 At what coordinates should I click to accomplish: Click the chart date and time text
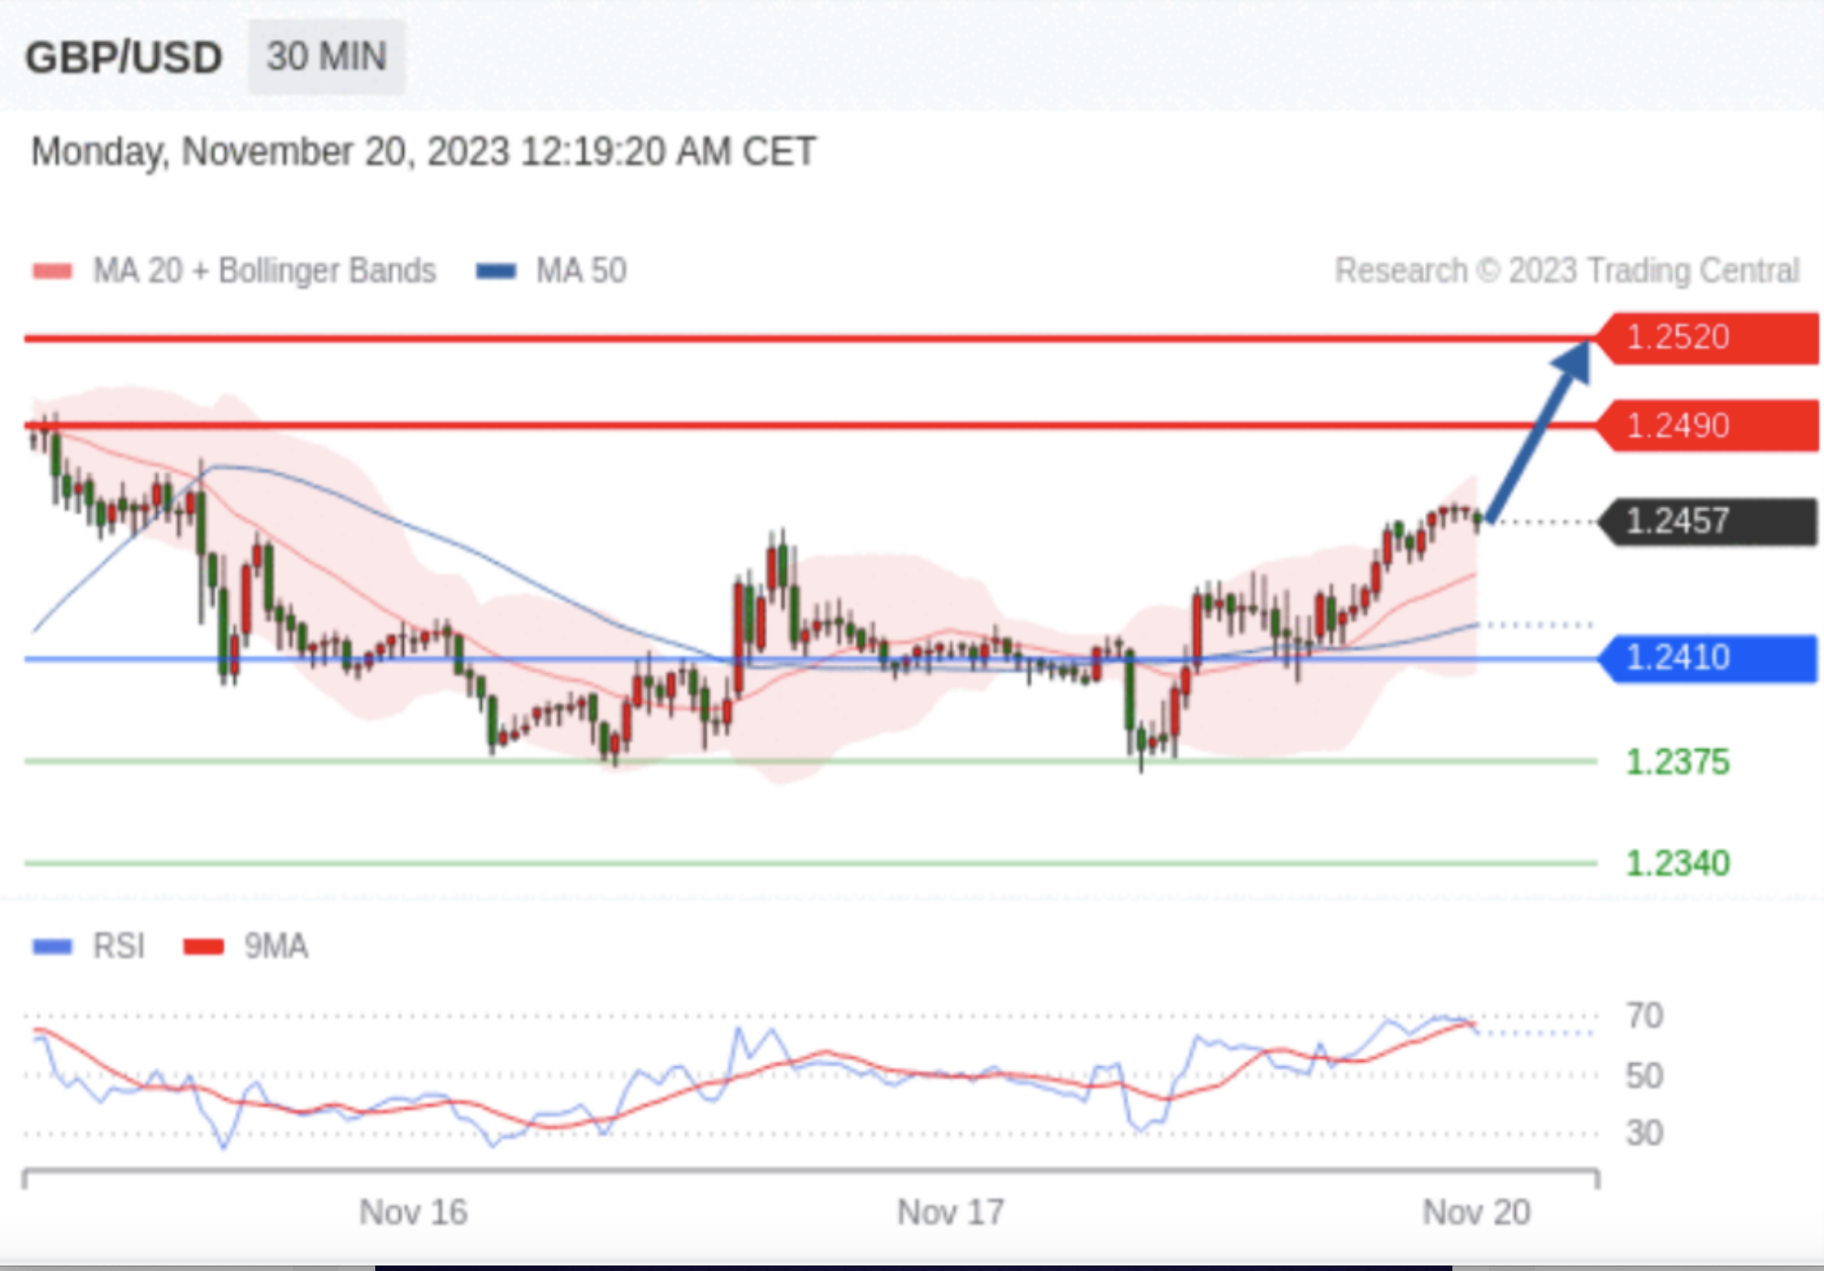(x=423, y=151)
